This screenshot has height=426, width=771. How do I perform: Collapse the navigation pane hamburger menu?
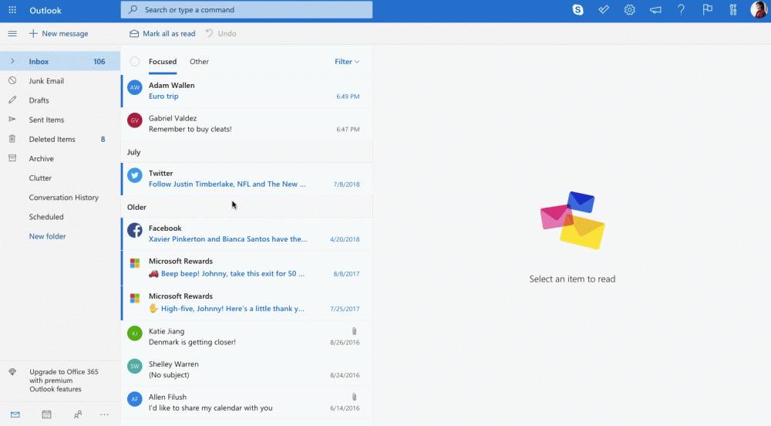tap(12, 34)
